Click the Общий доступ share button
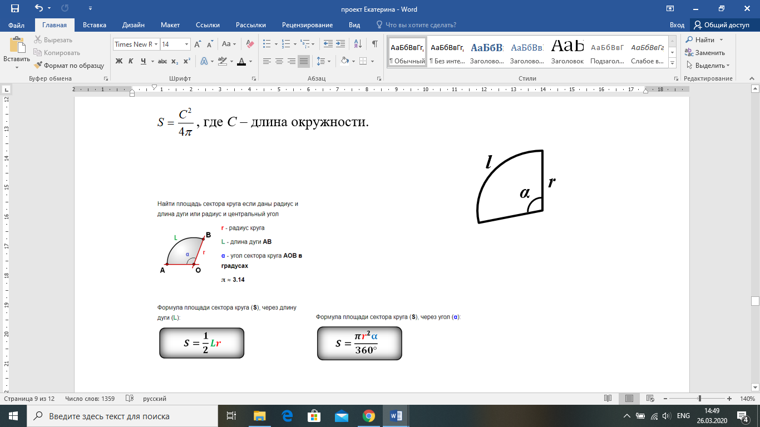 click(x=722, y=25)
